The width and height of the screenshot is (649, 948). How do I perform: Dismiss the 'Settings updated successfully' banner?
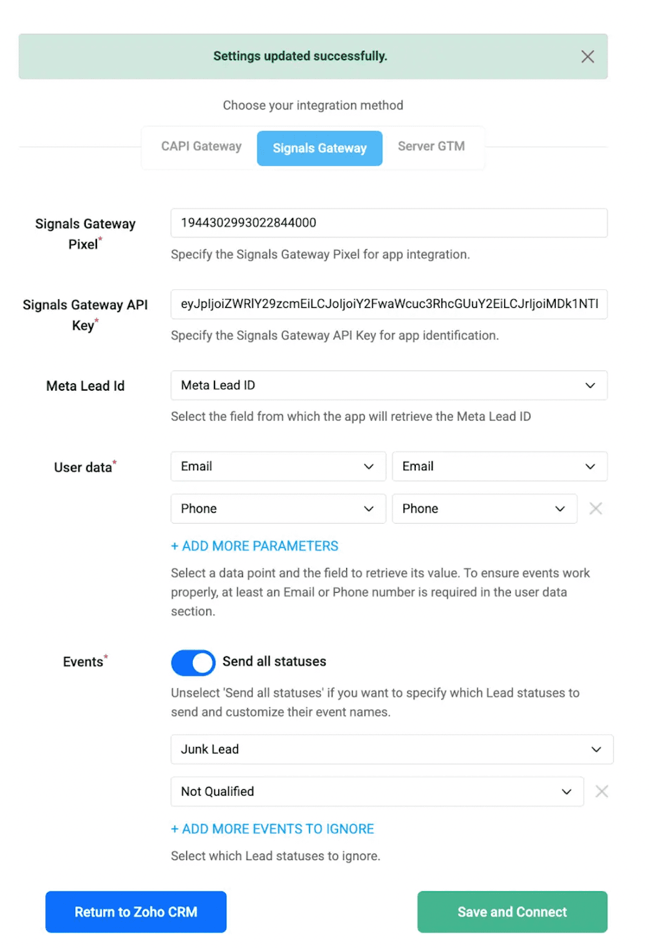click(x=587, y=57)
